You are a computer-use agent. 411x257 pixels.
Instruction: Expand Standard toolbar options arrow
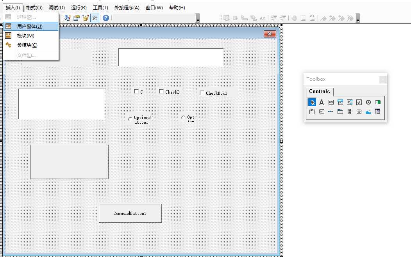coord(198,18)
